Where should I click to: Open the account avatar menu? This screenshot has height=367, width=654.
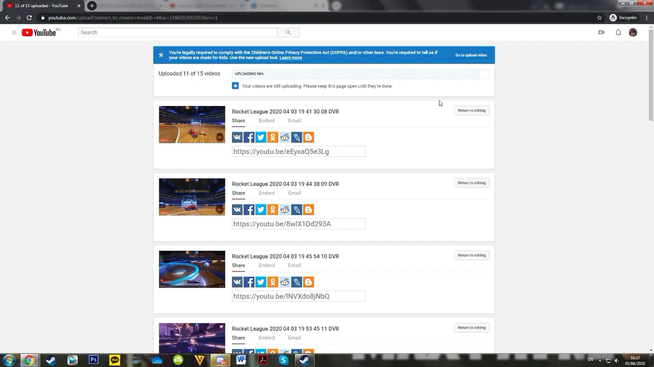point(633,32)
